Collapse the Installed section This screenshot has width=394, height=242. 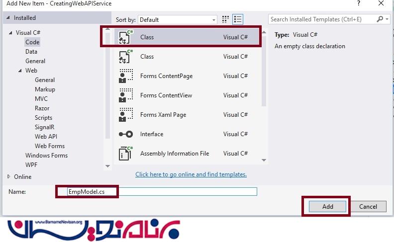tap(8, 17)
